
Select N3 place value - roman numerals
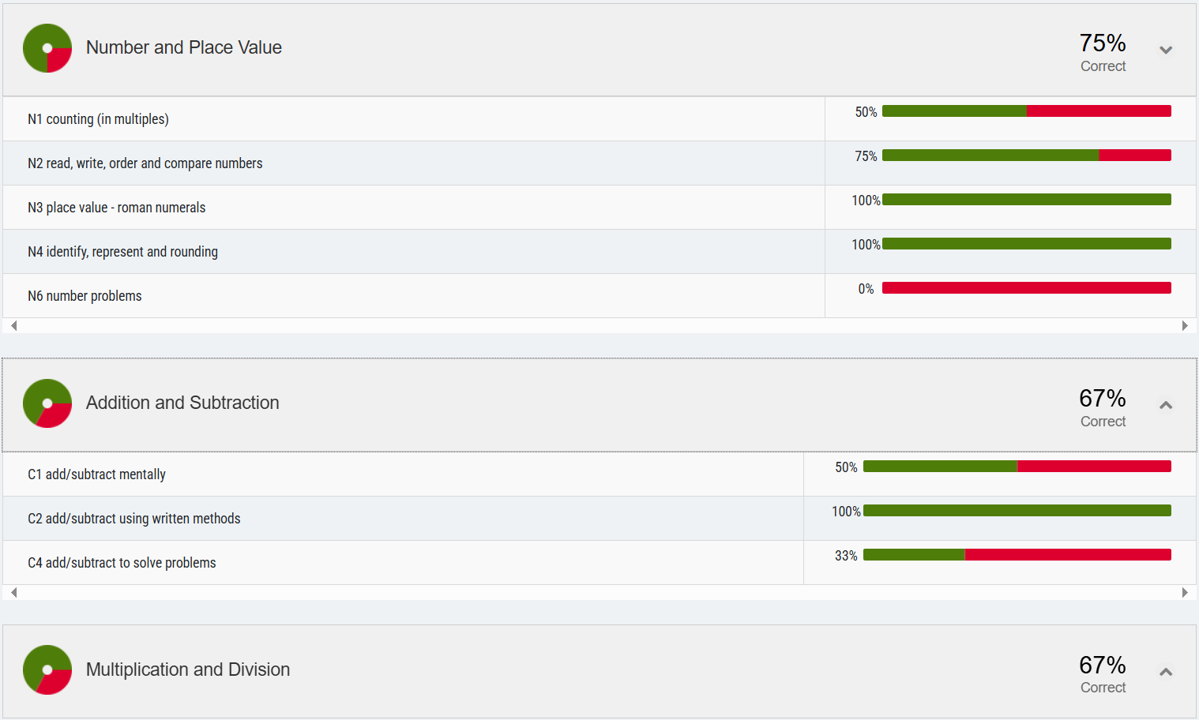[116, 208]
